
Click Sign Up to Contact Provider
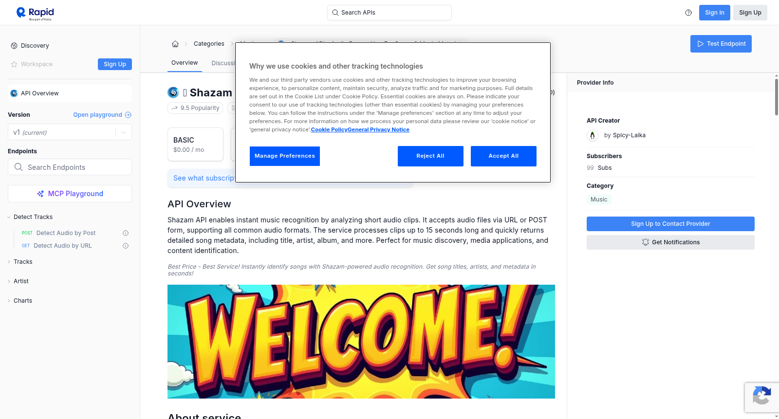[x=670, y=224]
